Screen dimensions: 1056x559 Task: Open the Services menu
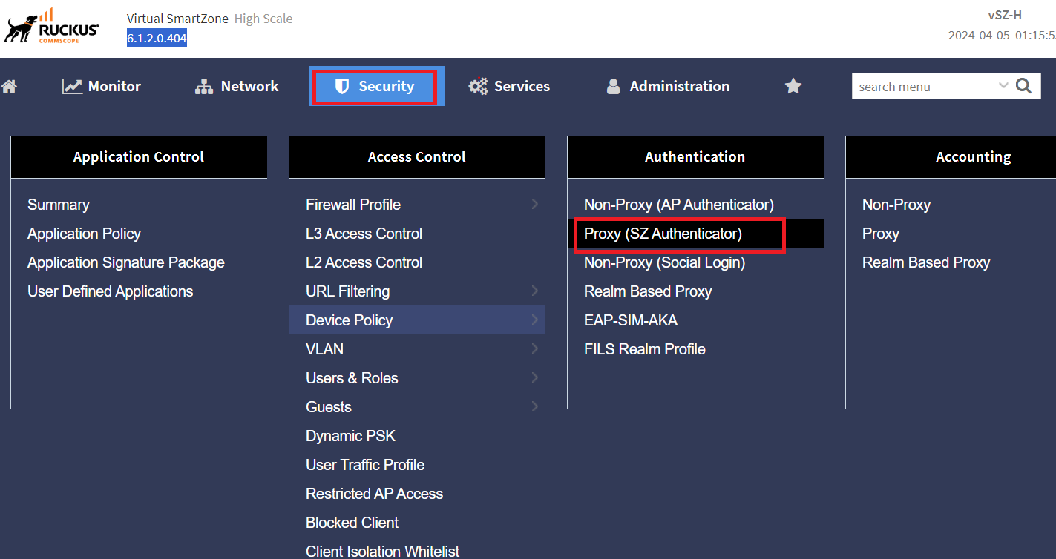pyautogui.click(x=509, y=87)
